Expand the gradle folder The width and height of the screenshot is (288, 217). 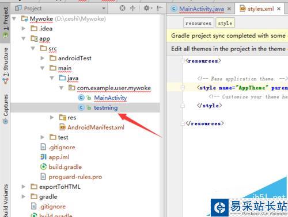point(24,196)
